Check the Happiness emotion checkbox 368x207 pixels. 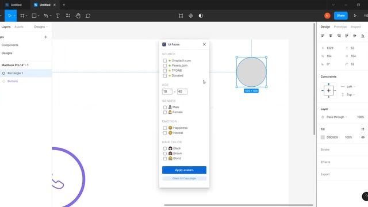point(165,128)
